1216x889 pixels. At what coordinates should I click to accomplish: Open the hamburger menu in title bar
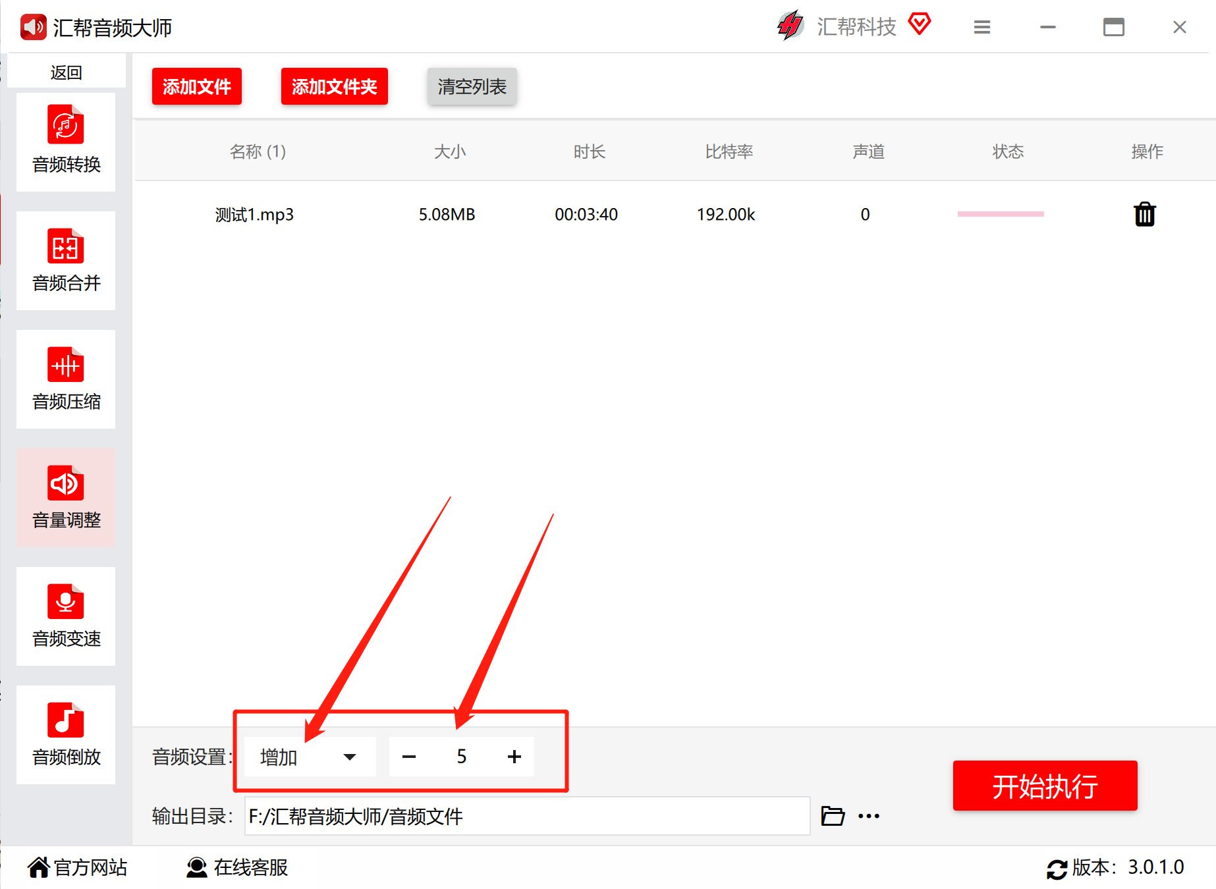[982, 27]
